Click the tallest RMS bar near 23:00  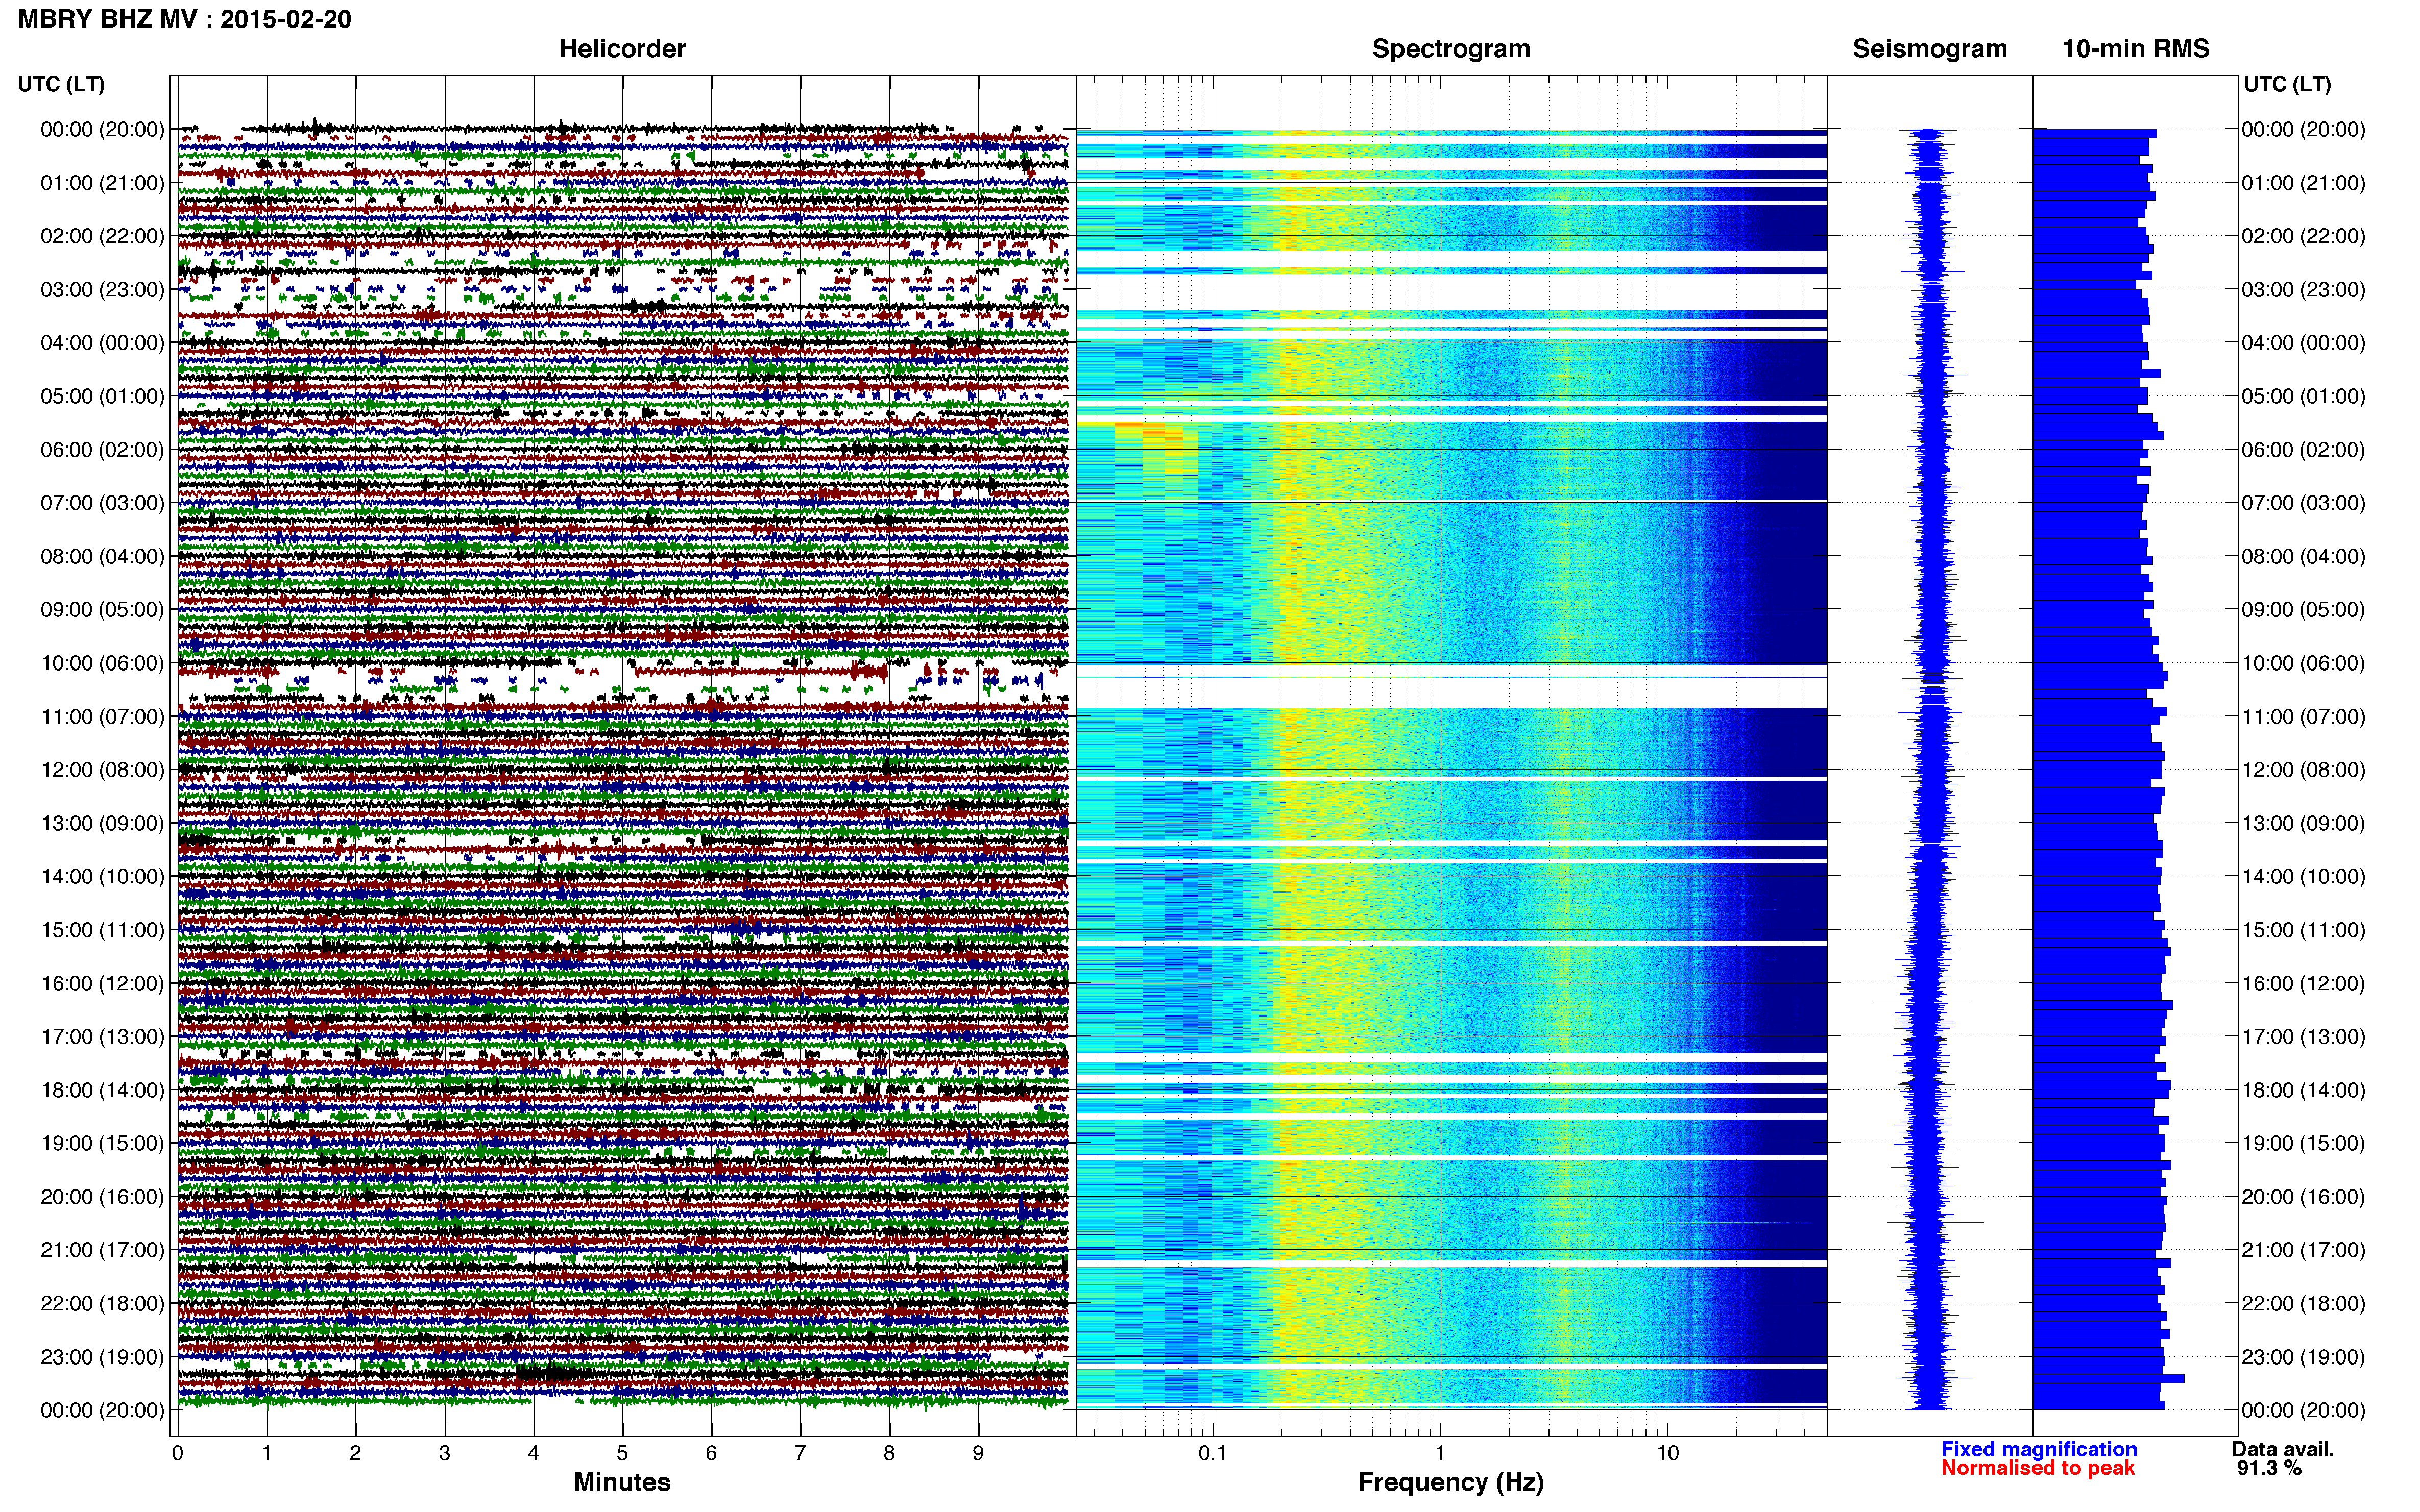(x=2108, y=1379)
